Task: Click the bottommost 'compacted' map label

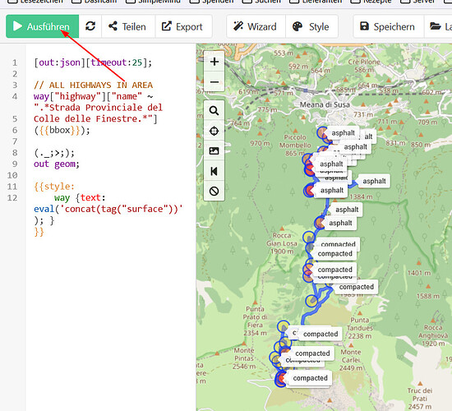Action: [x=310, y=378]
